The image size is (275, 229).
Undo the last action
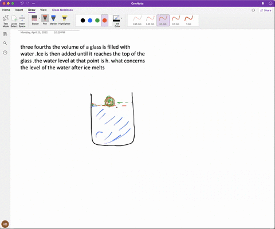[22, 3]
